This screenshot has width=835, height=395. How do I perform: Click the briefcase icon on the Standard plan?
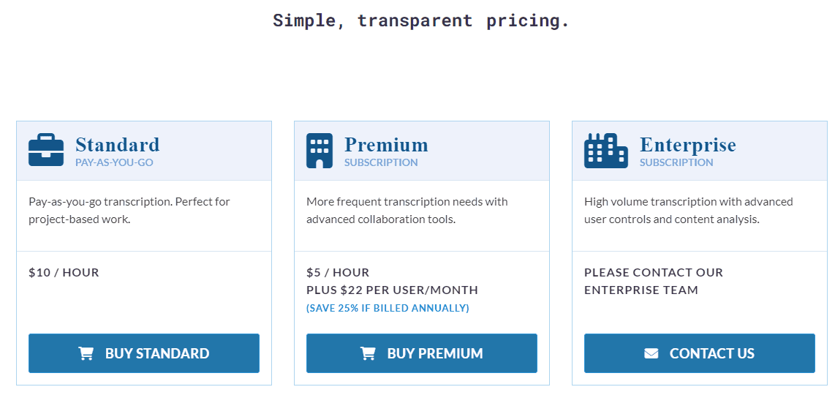[46, 150]
